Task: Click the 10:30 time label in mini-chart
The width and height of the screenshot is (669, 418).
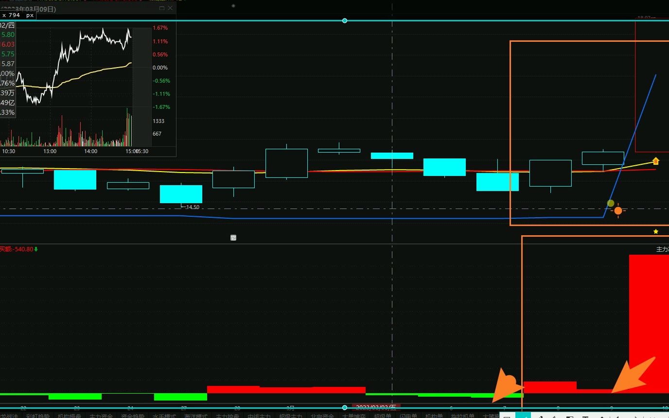Action: (8, 151)
